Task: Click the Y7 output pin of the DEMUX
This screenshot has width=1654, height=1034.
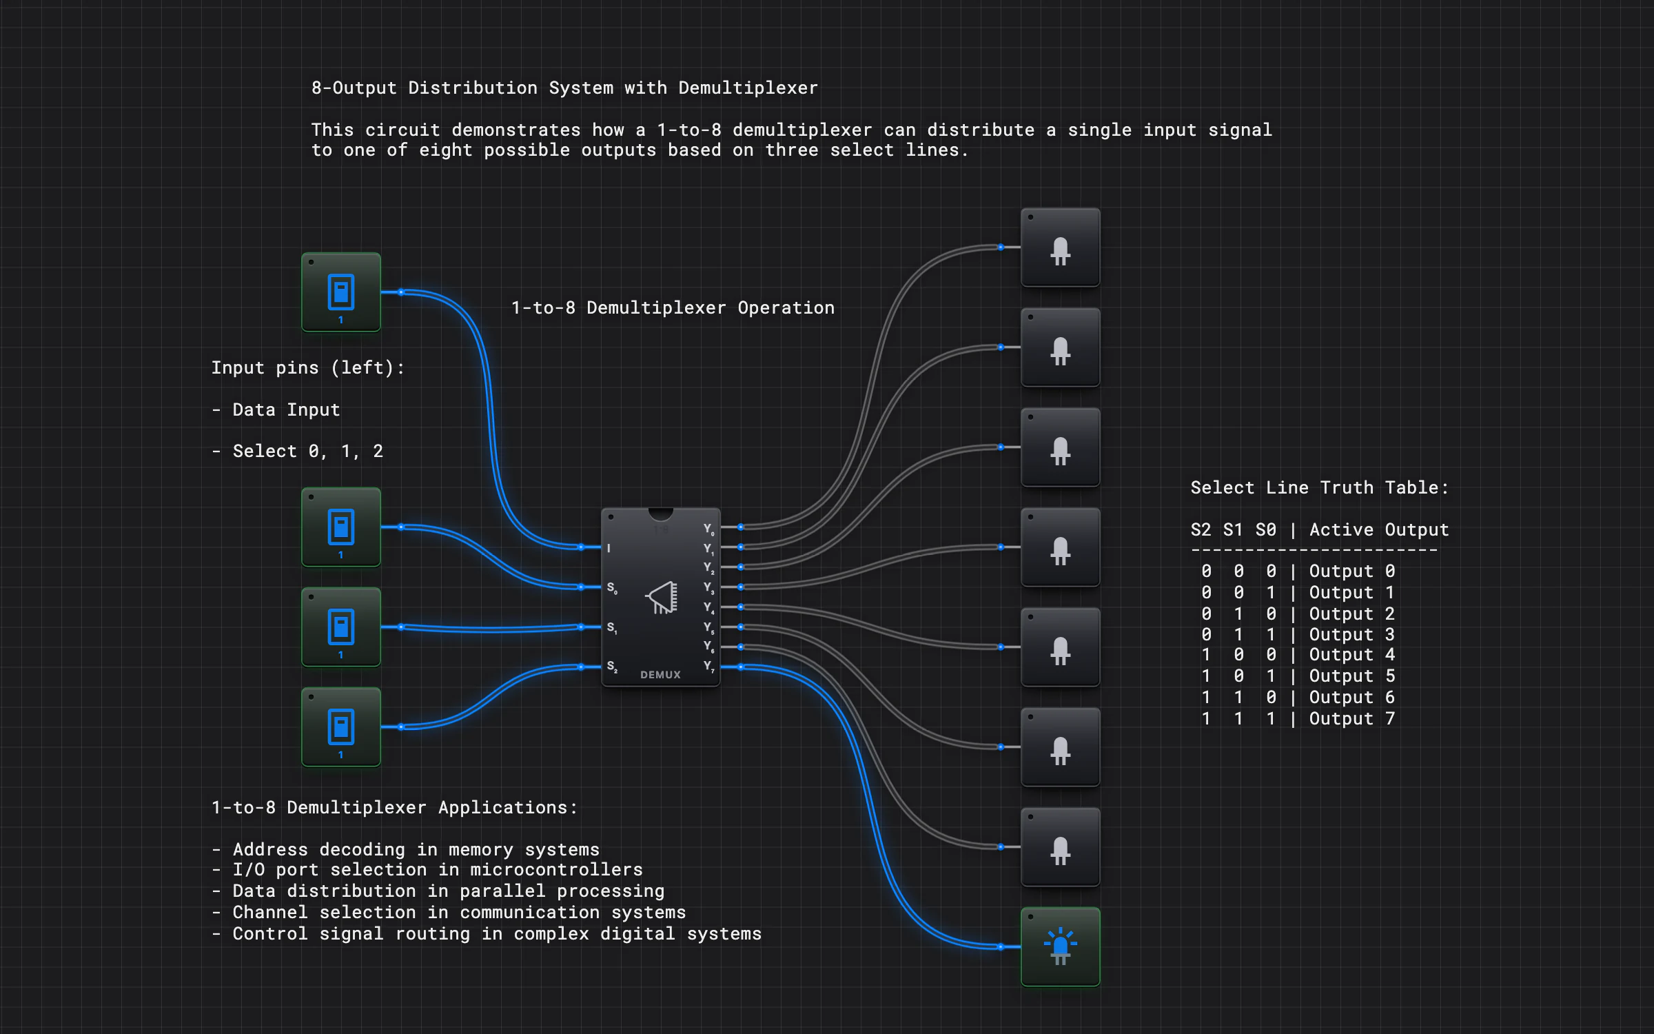Action: 740,667
